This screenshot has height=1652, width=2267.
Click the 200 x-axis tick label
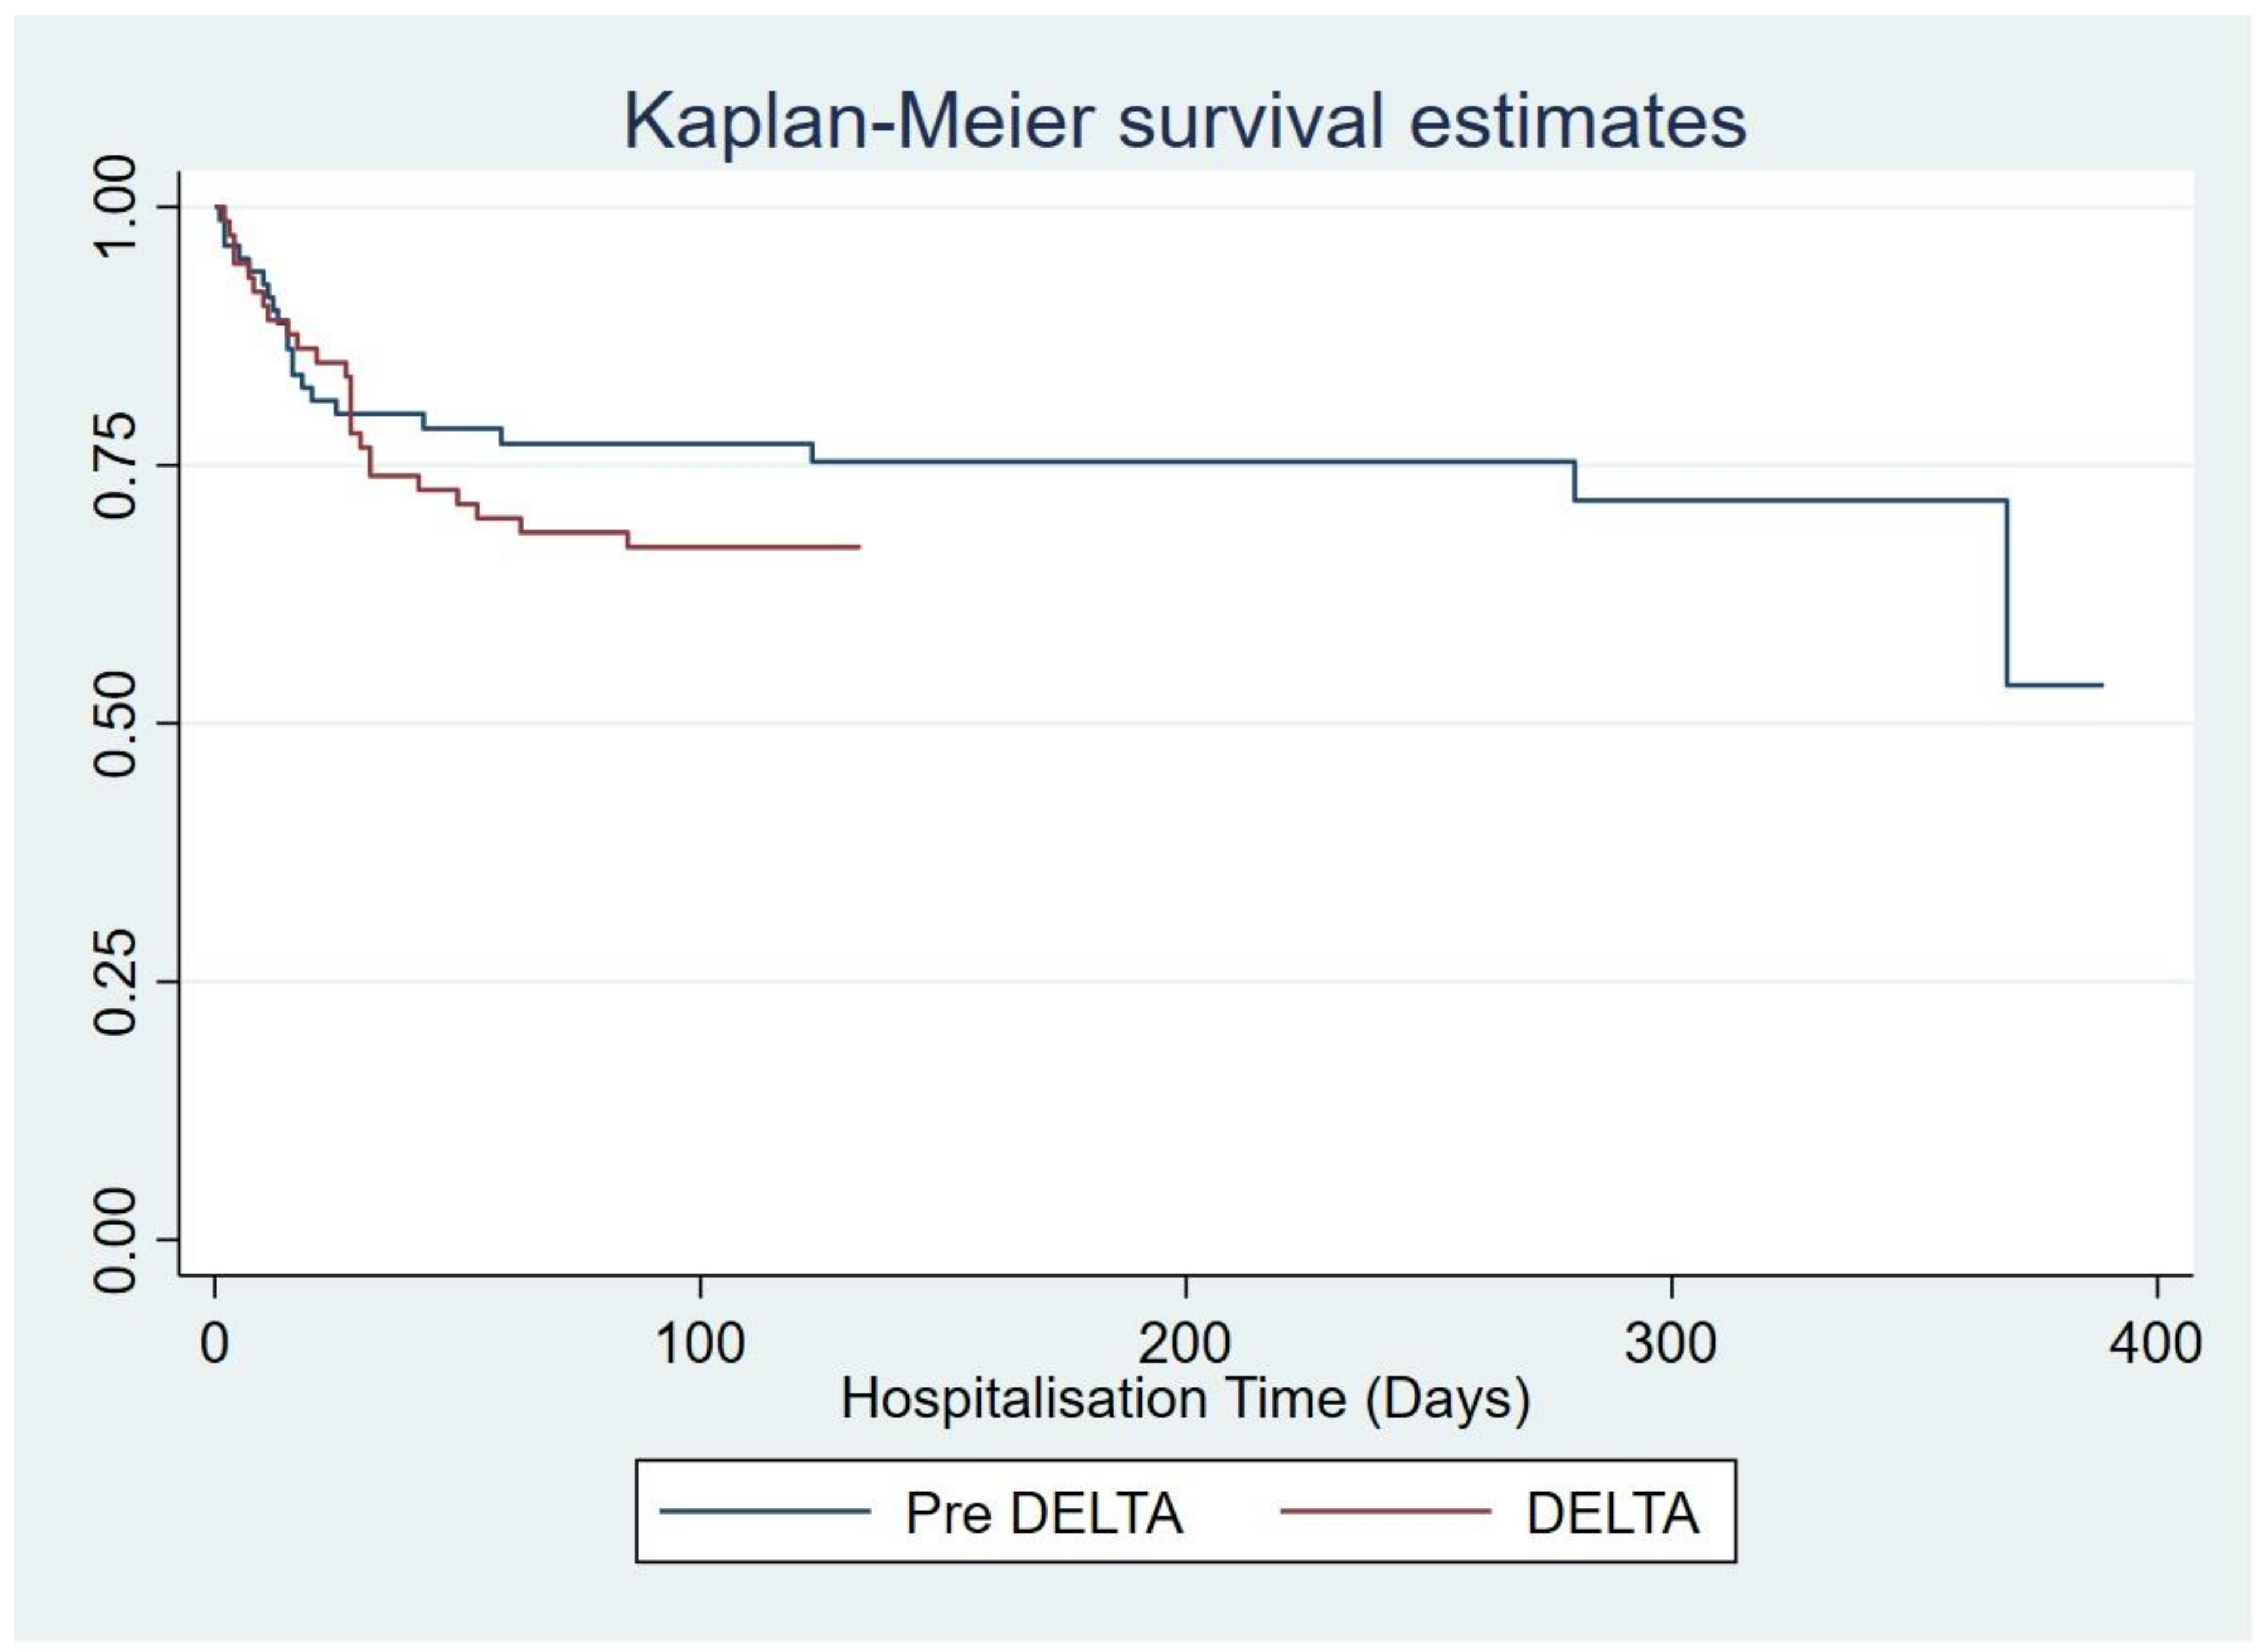coord(1185,1344)
